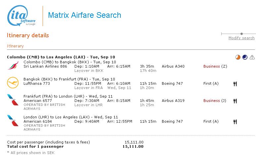Click the progress marker dot above Modify search
Viewport: 256px width, 155px height.
[242, 34]
